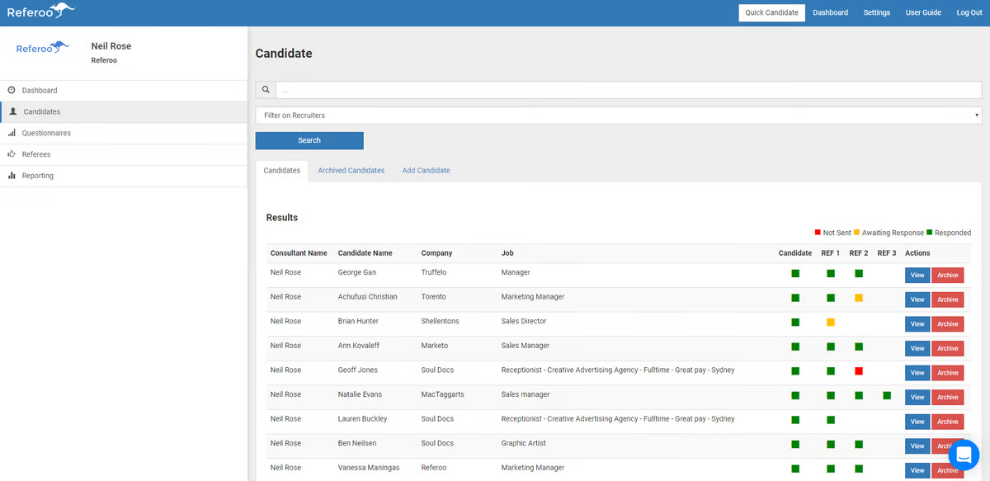Viewport: 990px width, 481px height.
Task: Click company cell Shellentons
Action: coord(440,321)
